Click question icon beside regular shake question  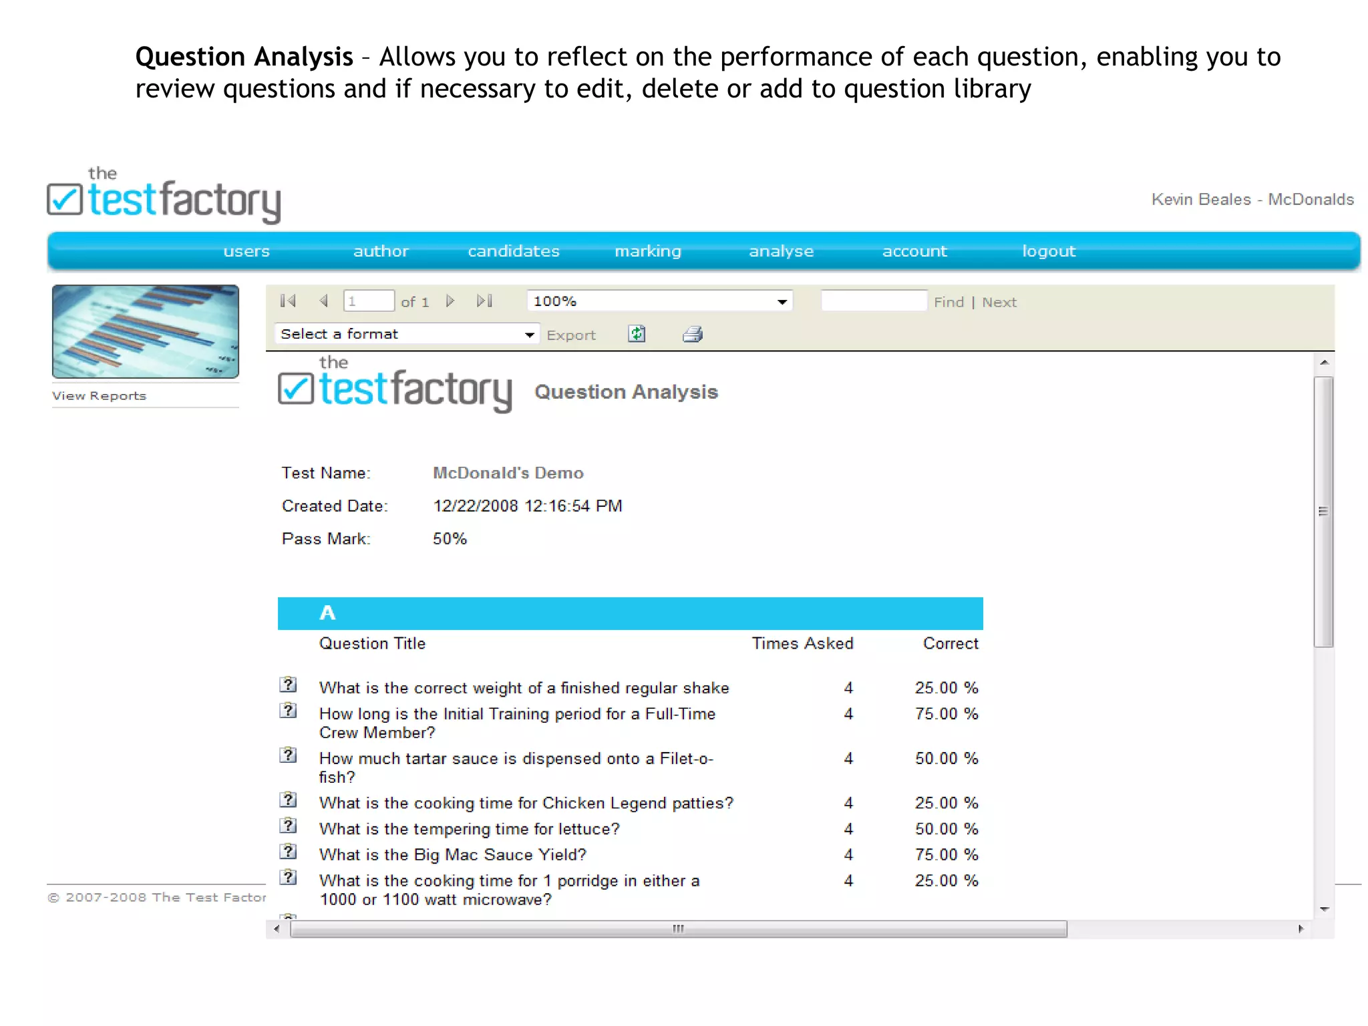[288, 685]
